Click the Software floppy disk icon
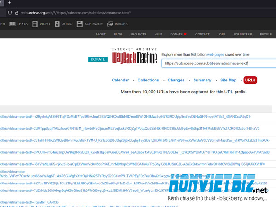Screen dimensions: 276x207 click(80, 24)
